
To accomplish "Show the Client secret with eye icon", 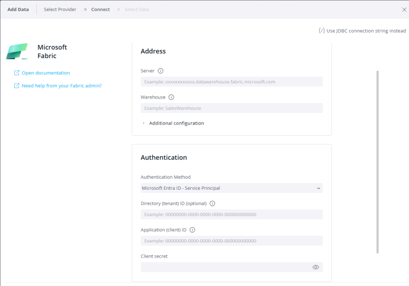I will point(315,267).
